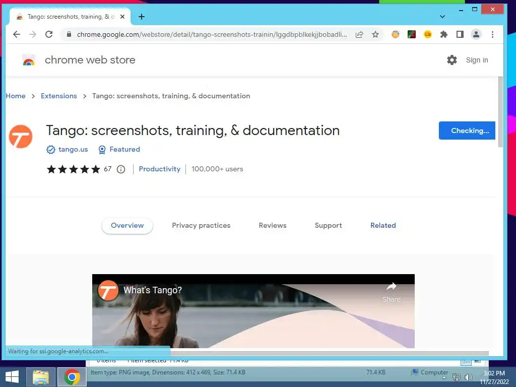Select the Overview tab

[x=127, y=225]
